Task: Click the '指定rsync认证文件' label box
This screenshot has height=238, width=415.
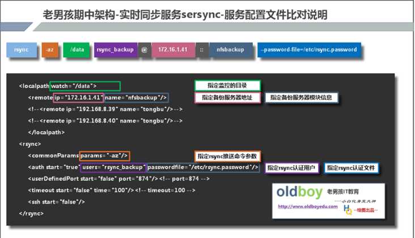Action: [351, 168]
